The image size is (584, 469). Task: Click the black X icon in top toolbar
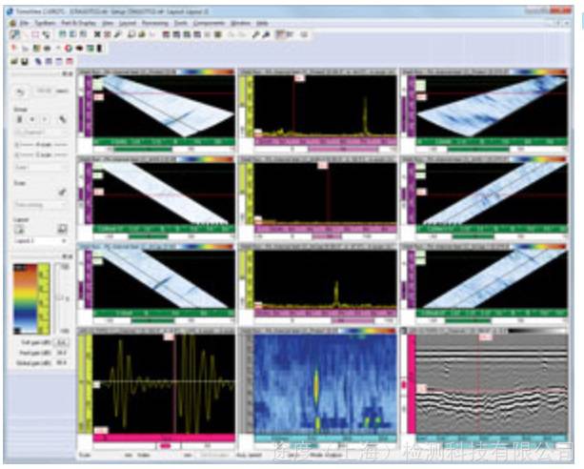tap(97, 34)
